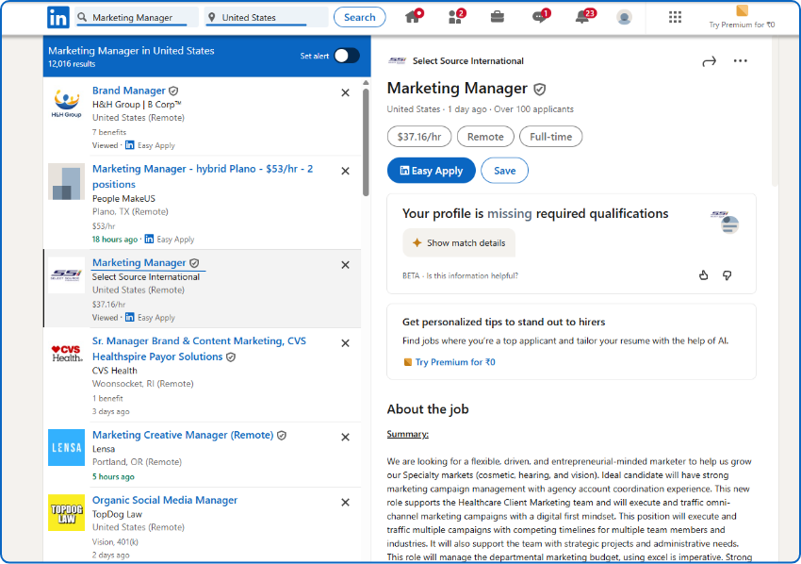Click the job title search field
Image resolution: width=801 pixels, height=564 pixels.
(137, 17)
